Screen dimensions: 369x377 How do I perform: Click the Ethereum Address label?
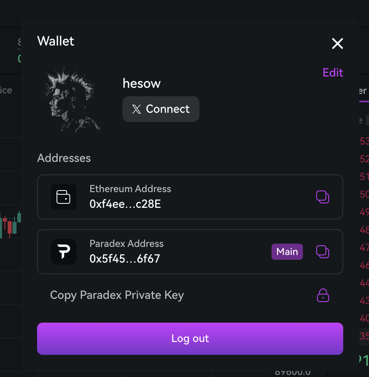pos(130,189)
